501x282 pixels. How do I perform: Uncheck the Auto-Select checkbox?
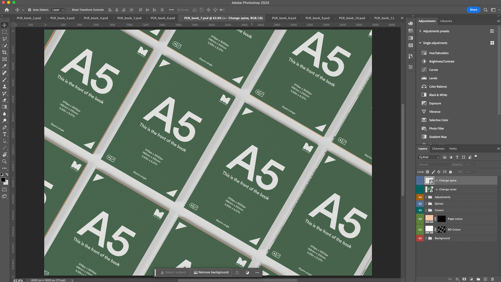point(29,10)
